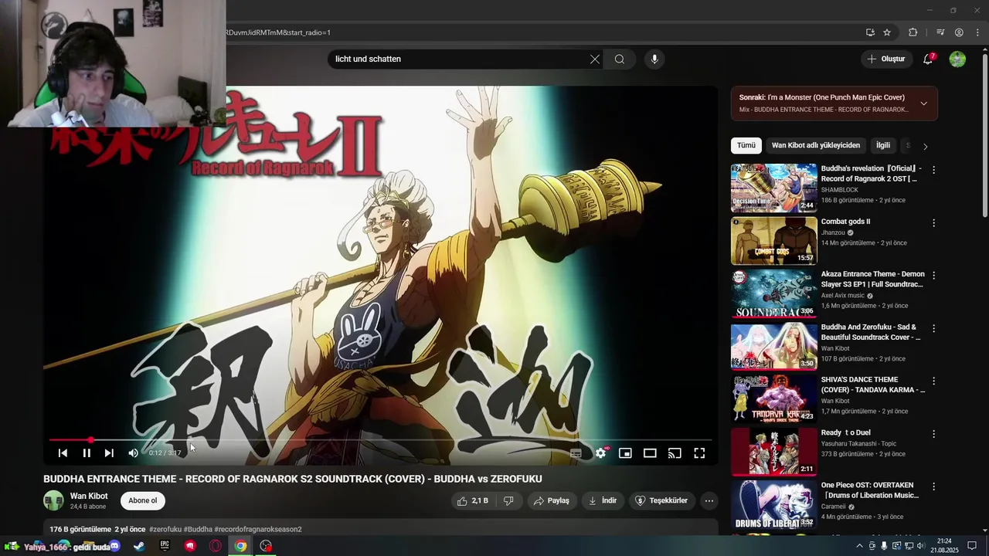
Task: Pause the video playback
Action: [x=87, y=453]
